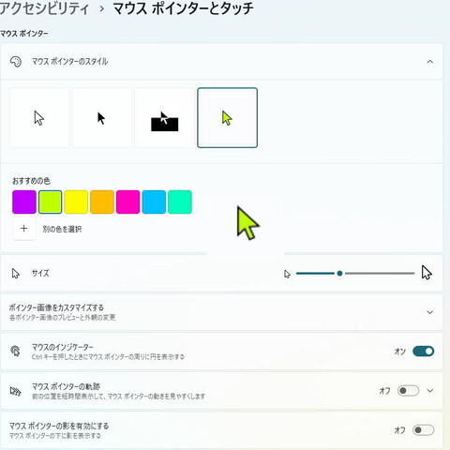
Task: Go back to アクセシビリティ breadcrumb
Action: tap(44, 8)
